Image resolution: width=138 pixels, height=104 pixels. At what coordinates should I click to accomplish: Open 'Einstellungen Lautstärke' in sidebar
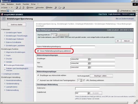(x=15, y=45)
